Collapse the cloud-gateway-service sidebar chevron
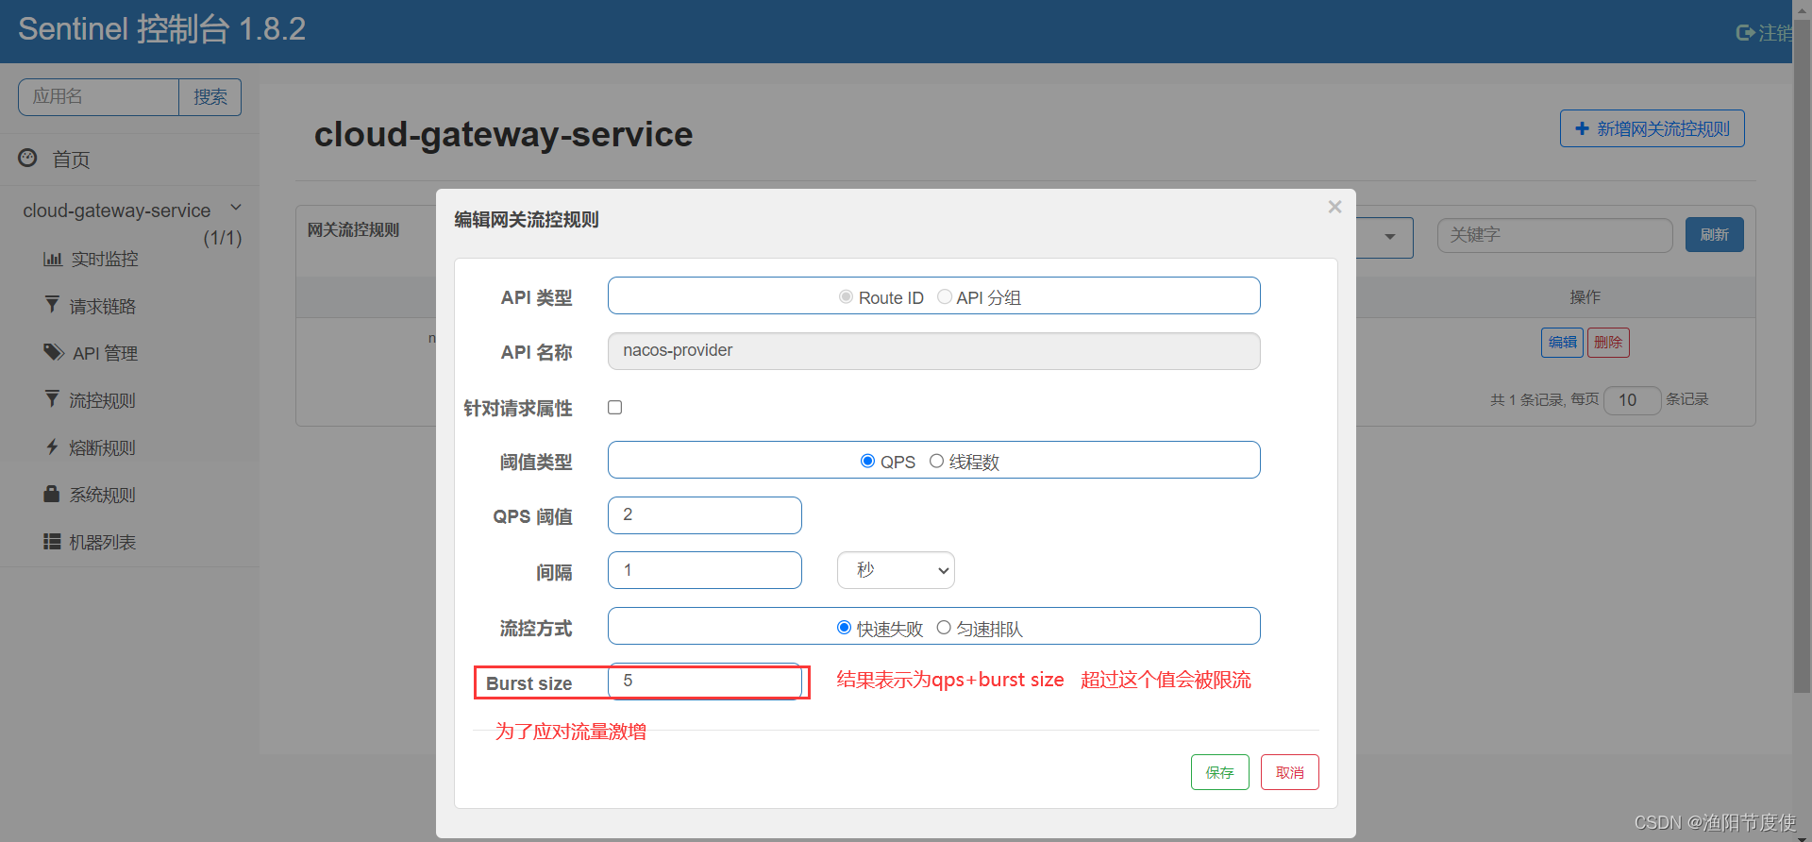 pyautogui.click(x=236, y=208)
